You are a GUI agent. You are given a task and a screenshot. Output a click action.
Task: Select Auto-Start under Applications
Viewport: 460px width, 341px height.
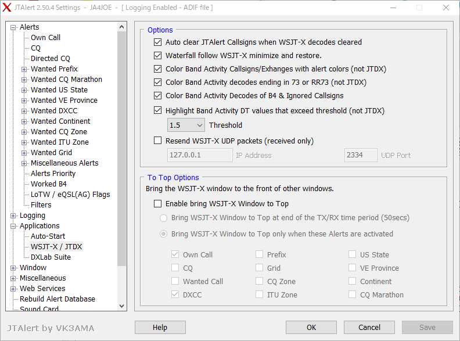tap(48, 236)
